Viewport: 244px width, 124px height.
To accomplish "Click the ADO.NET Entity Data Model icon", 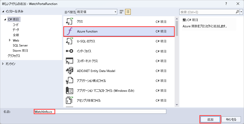I will coord(69,71).
